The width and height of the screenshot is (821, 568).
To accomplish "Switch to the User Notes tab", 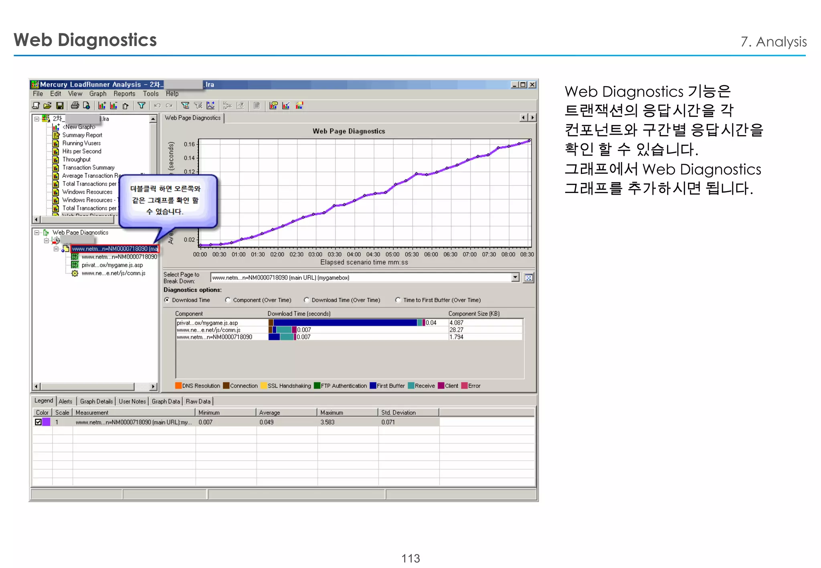I will 132,401.
